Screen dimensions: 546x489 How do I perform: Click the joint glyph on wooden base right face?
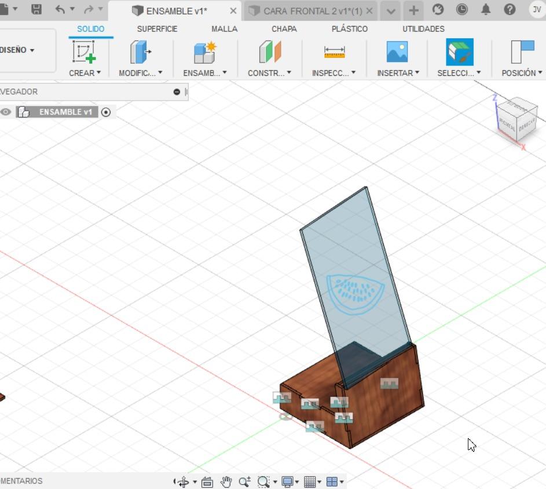(389, 384)
